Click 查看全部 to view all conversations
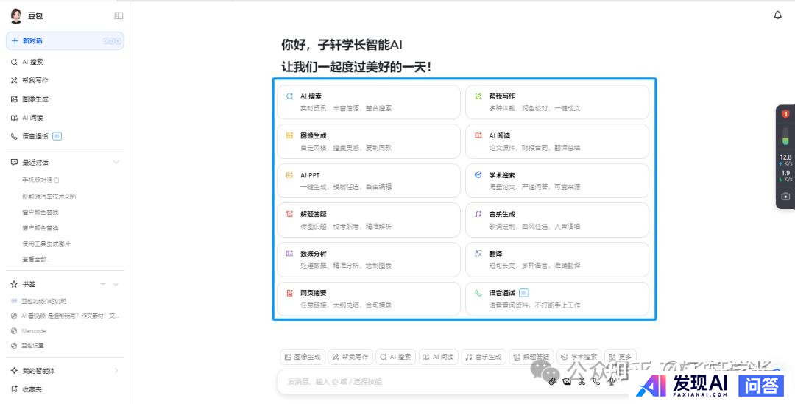Screen dimensions: 795x404 pyautogui.click(x=36, y=260)
